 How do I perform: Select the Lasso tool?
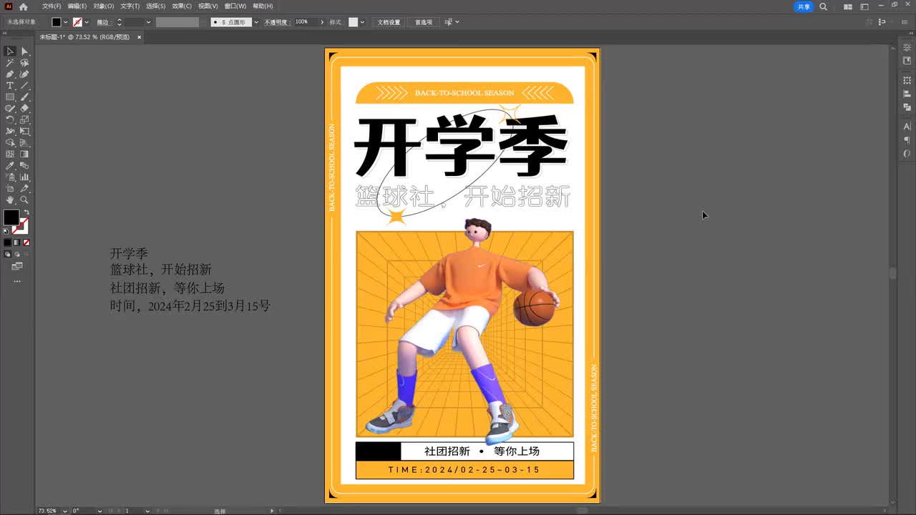[x=24, y=63]
